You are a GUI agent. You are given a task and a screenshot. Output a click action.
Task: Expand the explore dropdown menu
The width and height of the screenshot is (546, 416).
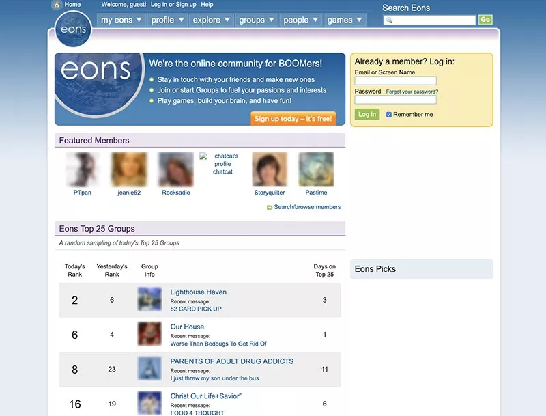(x=210, y=20)
